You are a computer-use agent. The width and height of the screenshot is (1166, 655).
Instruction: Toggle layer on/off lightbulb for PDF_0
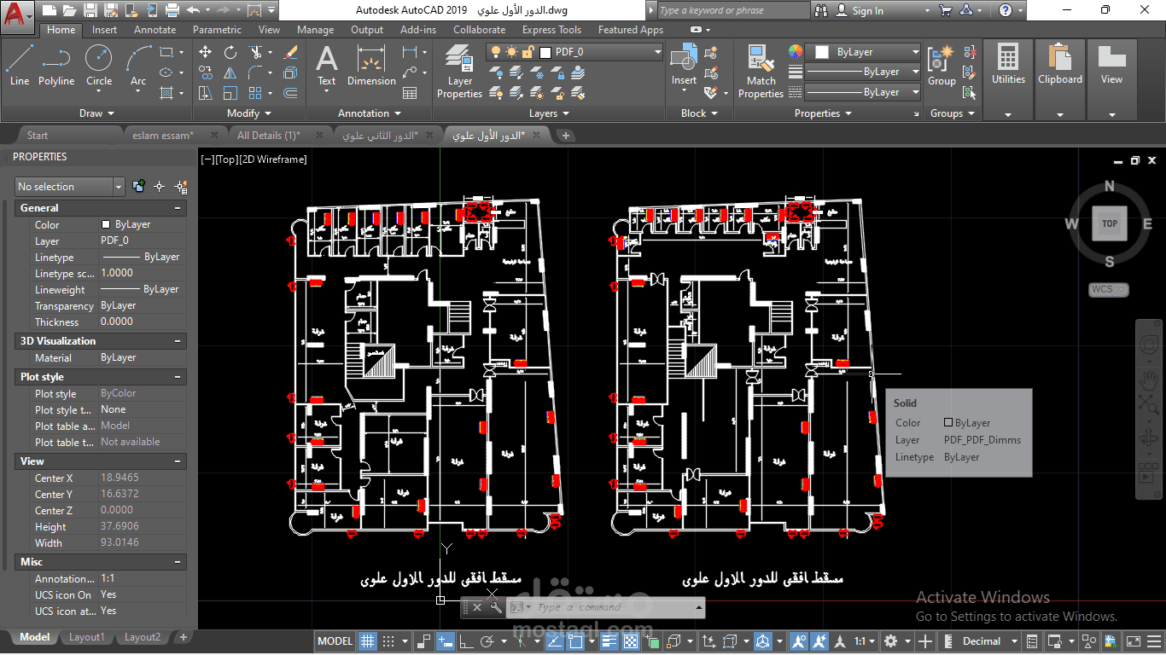[498, 52]
